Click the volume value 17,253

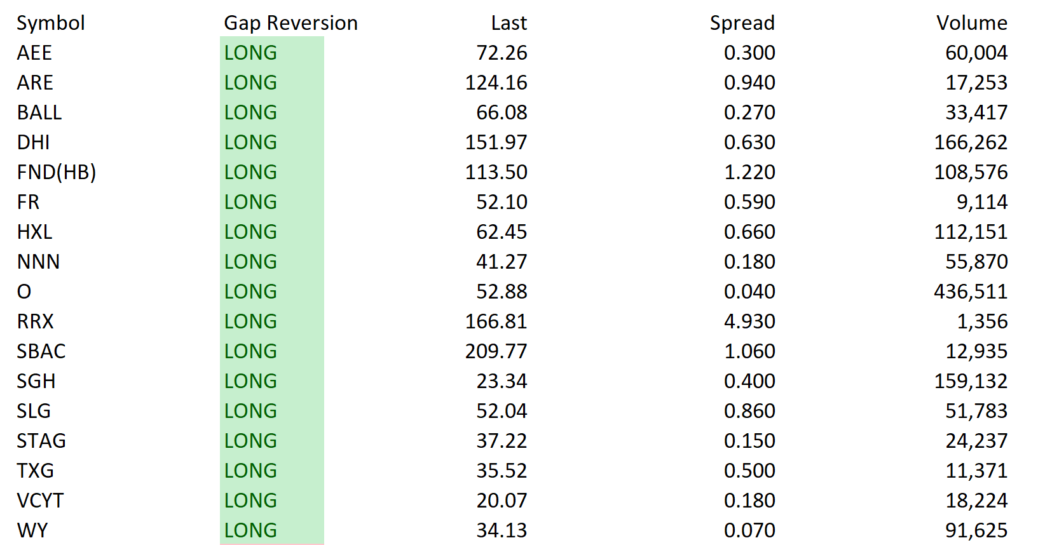[976, 83]
